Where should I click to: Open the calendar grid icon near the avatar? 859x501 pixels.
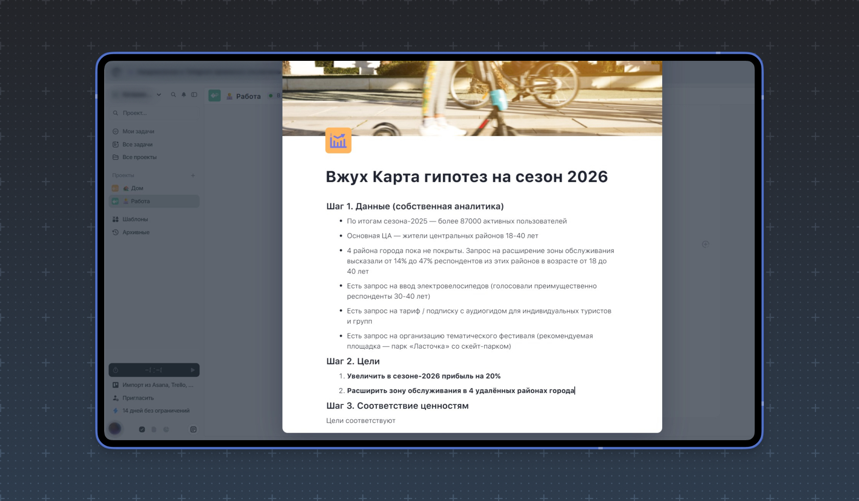point(193,429)
